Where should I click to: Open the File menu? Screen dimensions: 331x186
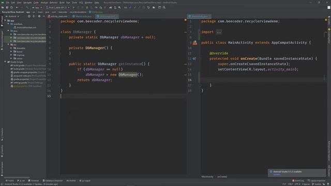[8, 3]
